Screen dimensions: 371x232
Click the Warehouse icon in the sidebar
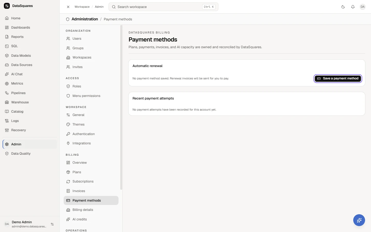click(7, 102)
